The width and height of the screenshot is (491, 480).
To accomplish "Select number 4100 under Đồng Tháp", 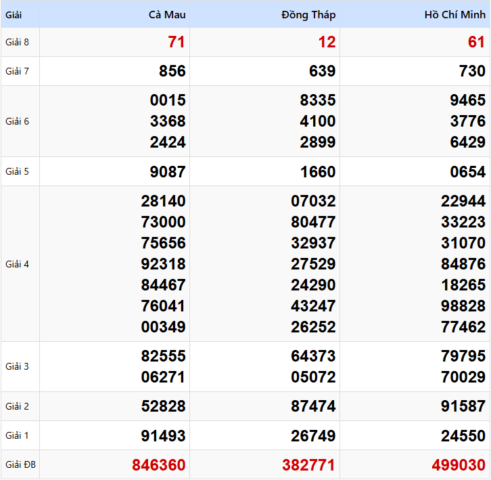I will (318, 121).
